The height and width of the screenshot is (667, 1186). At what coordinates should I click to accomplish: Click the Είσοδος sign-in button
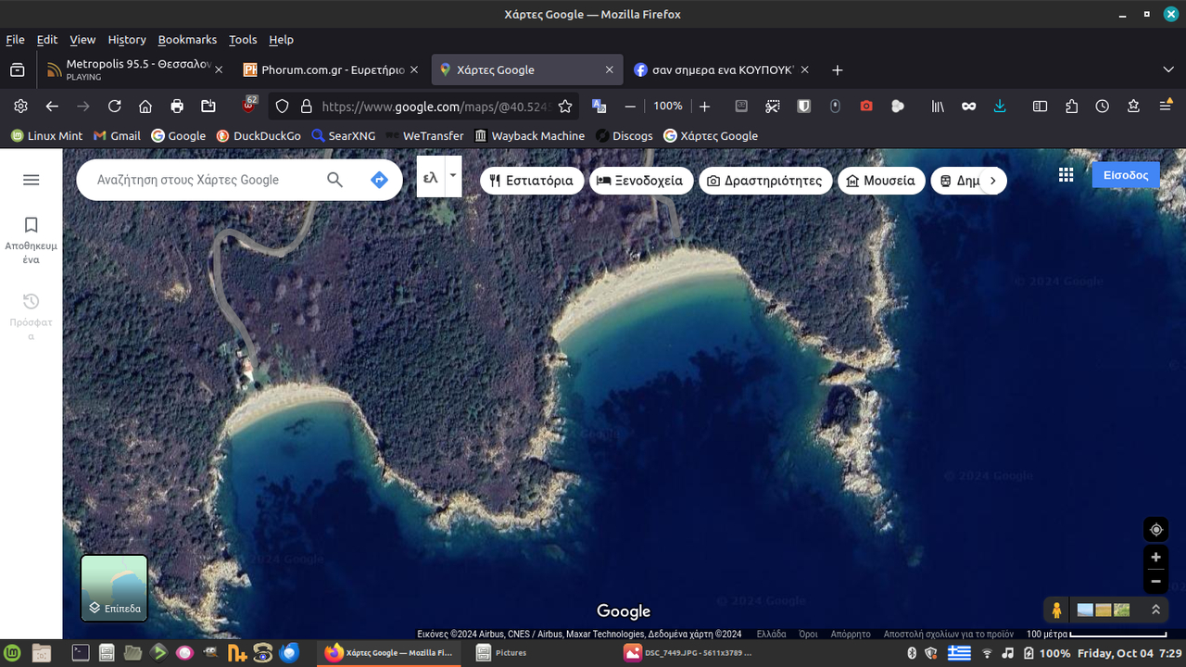(x=1126, y=175)
